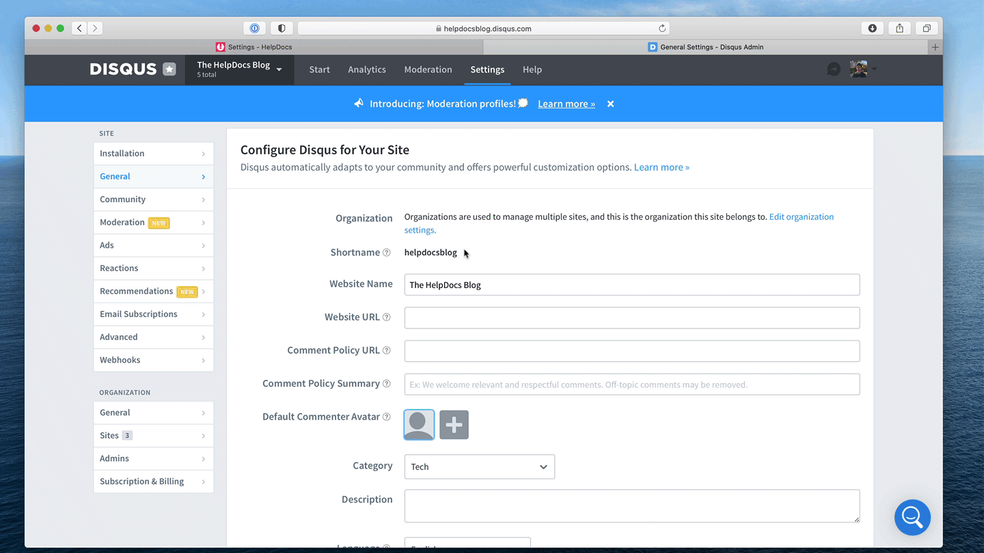The image size is (984, 553).
Task: Open Webhooks settings in sidebar
Action: (153, 360)
